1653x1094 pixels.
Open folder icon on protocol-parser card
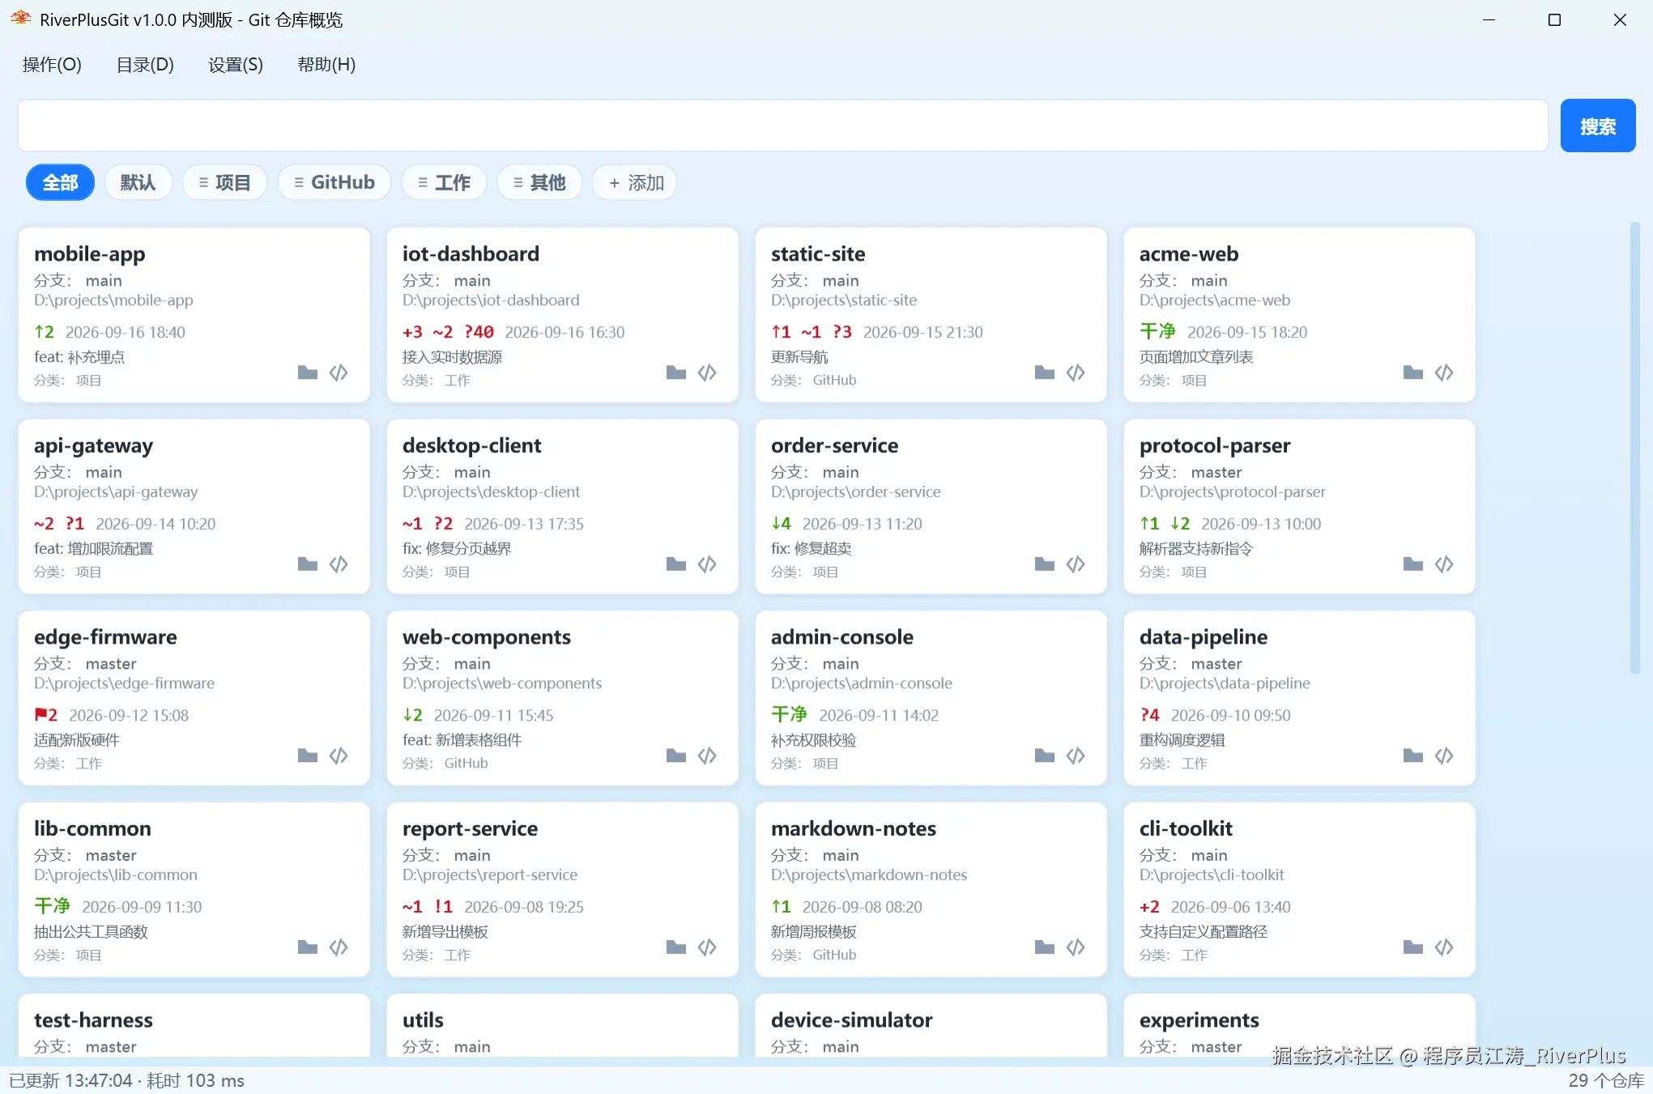1413,564
